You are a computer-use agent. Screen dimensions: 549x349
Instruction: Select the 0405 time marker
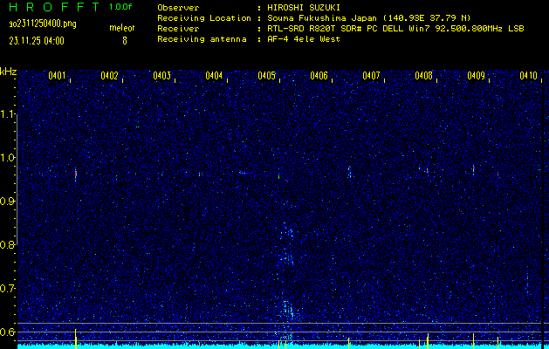coord(267,76)
